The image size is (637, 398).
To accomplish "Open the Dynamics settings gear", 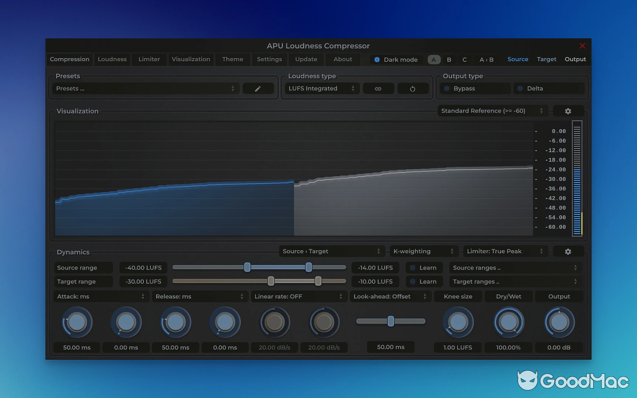I will coord(568,251).
